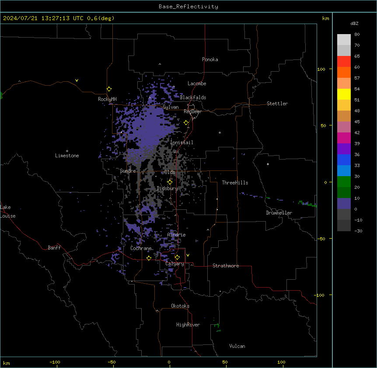The width and height of the screenshot is (377, 368).
Task: Click the Innisfail city label
Action: tap(182, 142)
